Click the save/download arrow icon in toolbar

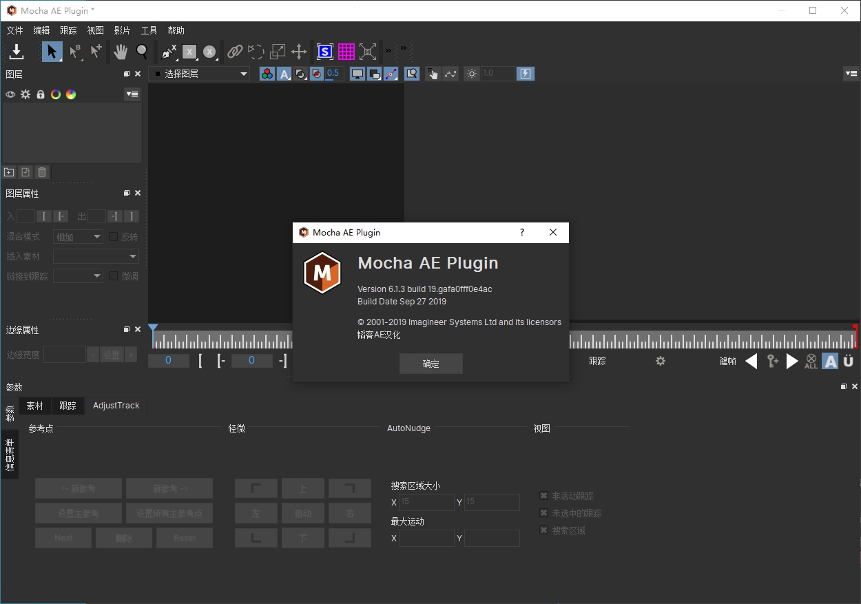pyautogui.click(x=17, y=52)
